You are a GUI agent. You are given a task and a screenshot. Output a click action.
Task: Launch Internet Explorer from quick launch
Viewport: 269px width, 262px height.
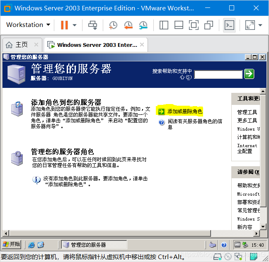(32, 245)
